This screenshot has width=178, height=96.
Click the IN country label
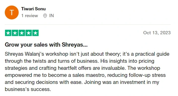point(51,16)
